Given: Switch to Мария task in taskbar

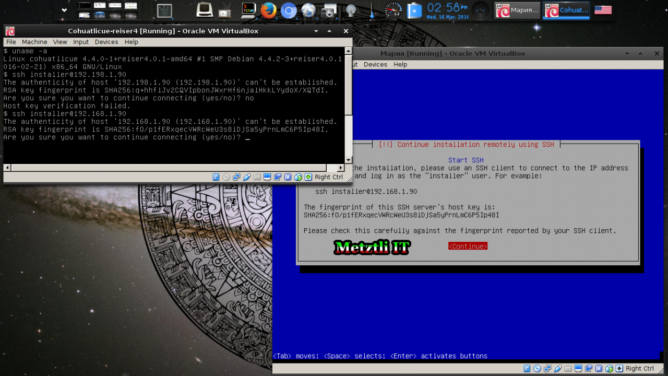Looking at the screenshot, I should [x=517, y=10].
